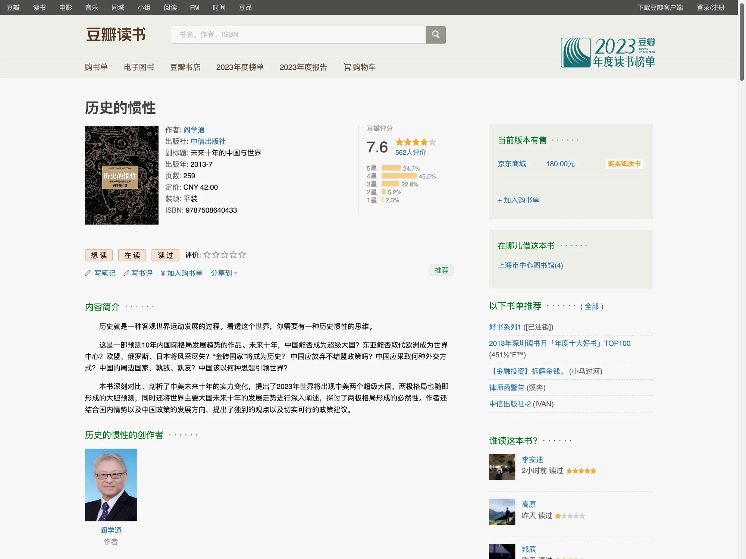The image size is (746, 559).
Task: Go to 豆瓣读书 logo home
Action: (x=116, y=35)
